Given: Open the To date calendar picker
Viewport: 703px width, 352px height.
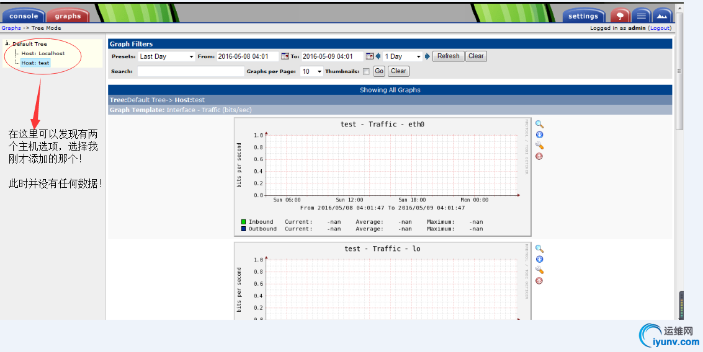Looking at the screenshot, I should [369, 56].
